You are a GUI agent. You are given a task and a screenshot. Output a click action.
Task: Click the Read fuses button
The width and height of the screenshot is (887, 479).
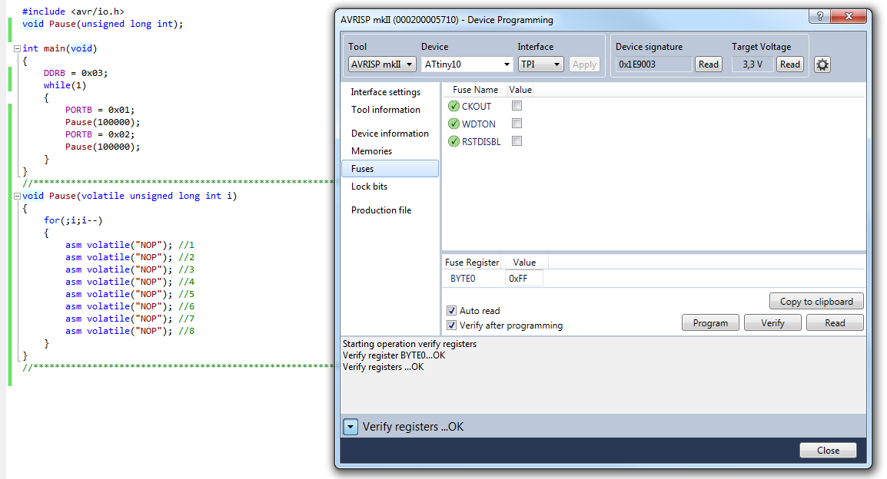pos(835,323)
